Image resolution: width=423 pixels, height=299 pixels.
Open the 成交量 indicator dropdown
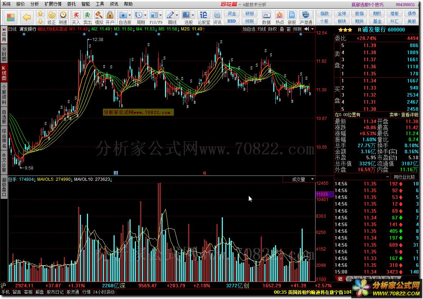tap(312, 179)
